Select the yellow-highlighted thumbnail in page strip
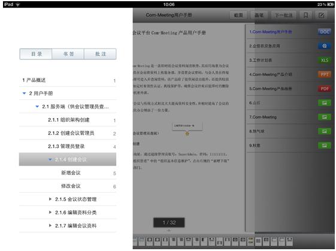The width and height of the screenshot is (336, 251). tap(250, 241)
